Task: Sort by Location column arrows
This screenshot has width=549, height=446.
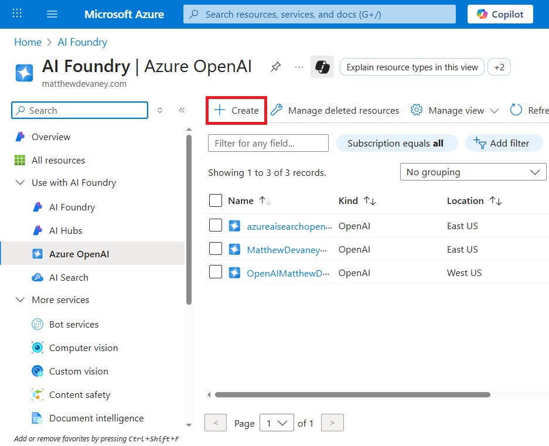Action: pyautogui.click(x=496, y=201)
